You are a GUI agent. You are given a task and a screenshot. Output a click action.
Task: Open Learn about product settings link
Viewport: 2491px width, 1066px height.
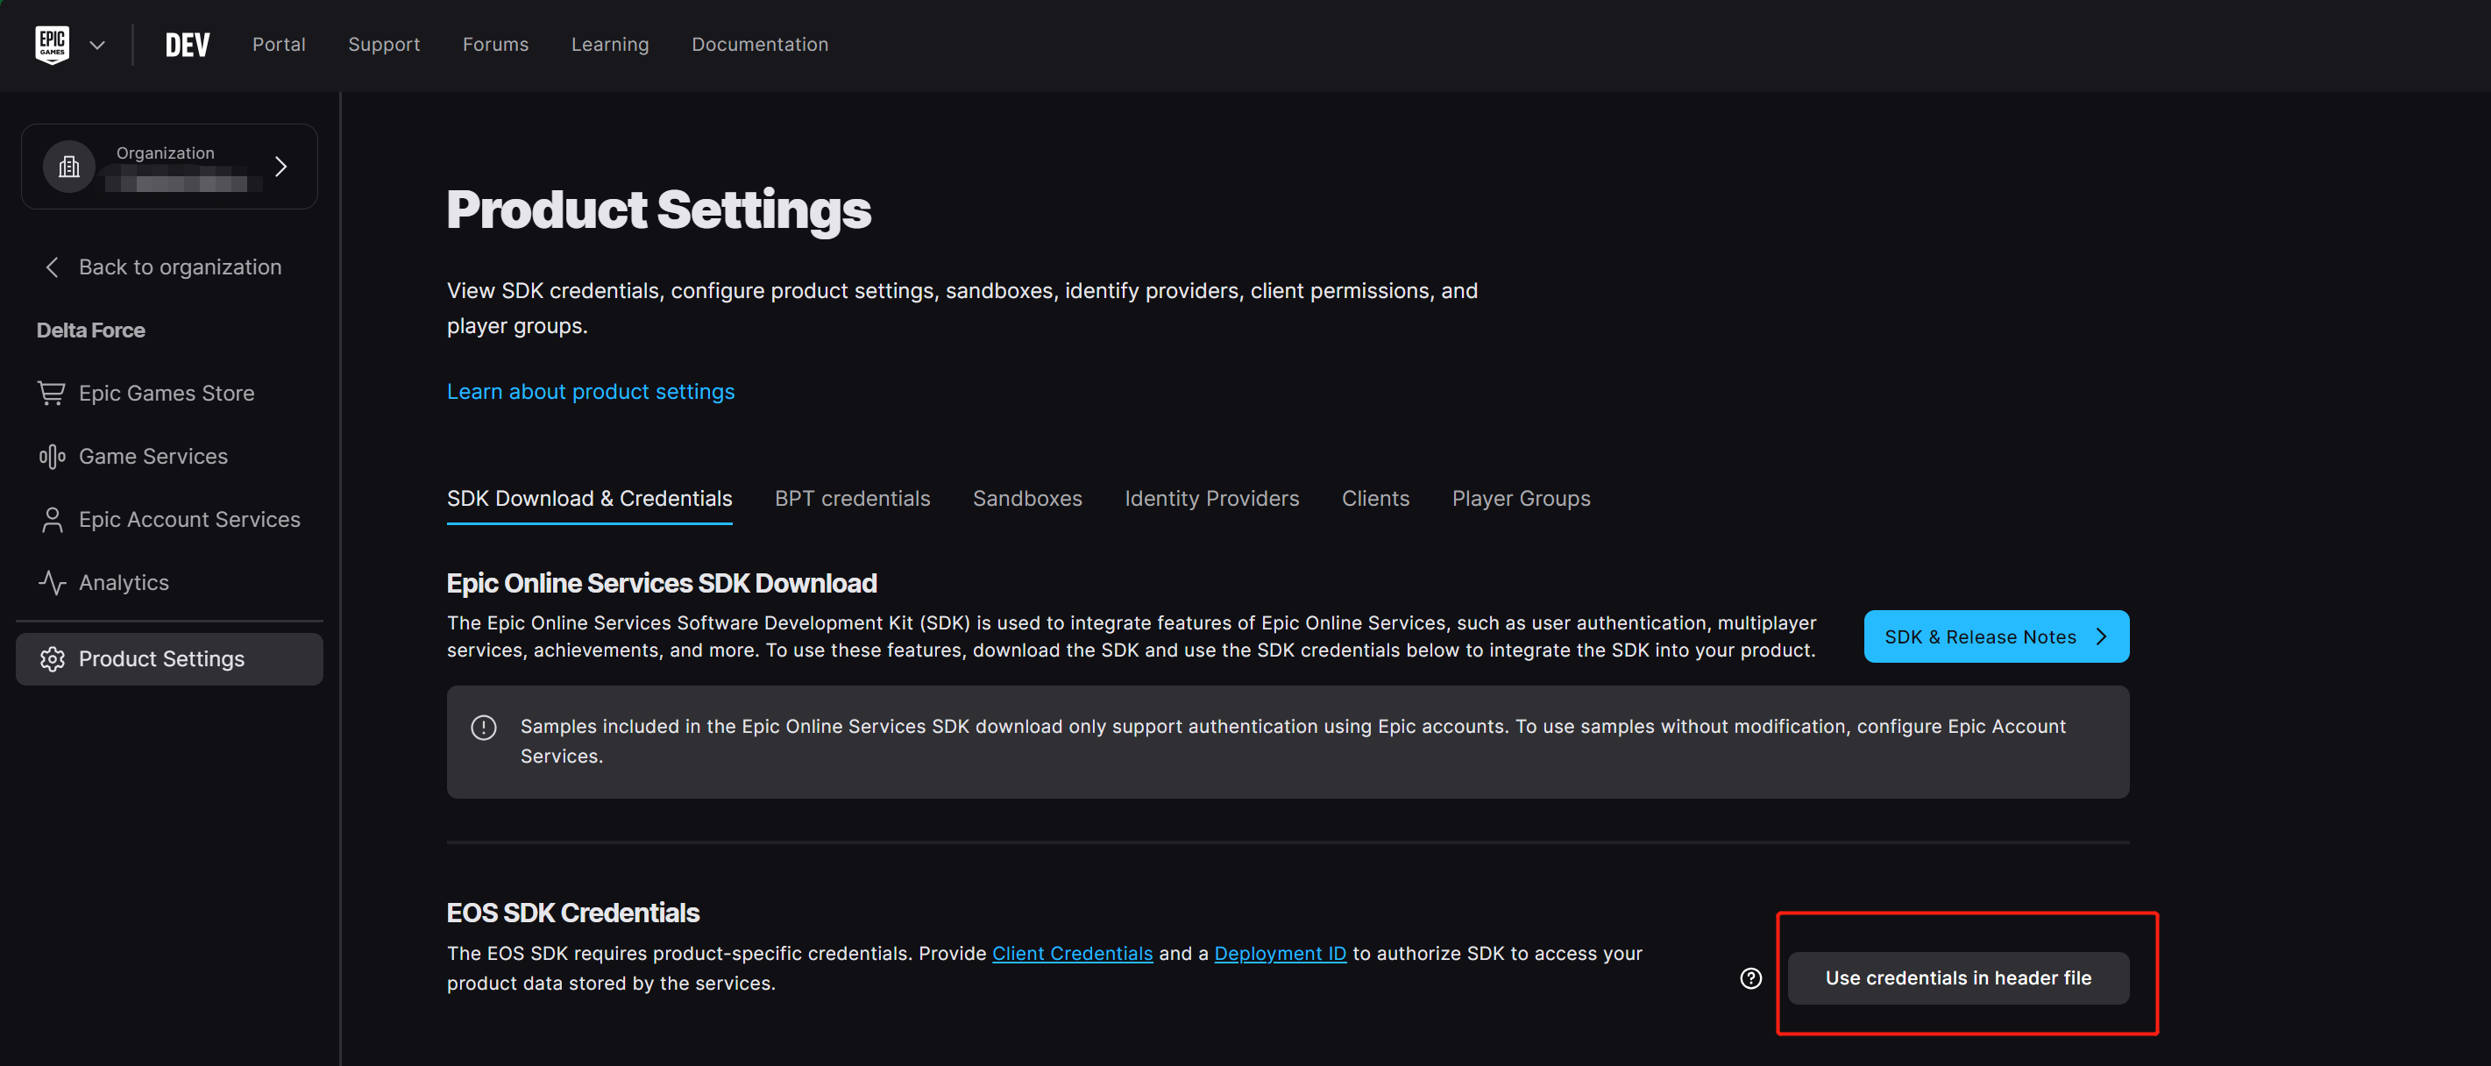590,392
